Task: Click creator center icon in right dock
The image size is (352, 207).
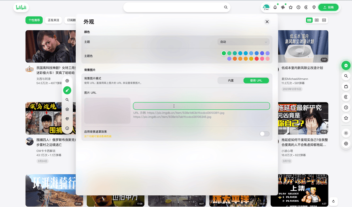Action: pos(346,97)
